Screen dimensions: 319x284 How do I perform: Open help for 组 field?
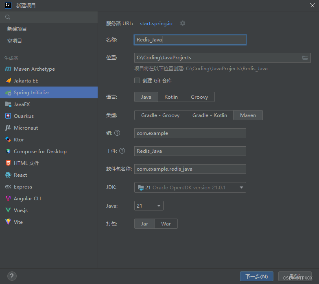117,133
